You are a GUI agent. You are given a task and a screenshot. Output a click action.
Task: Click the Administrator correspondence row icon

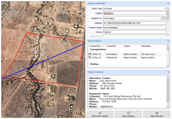point(90,57)
